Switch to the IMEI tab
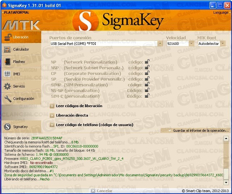 (x=21, y=74)
